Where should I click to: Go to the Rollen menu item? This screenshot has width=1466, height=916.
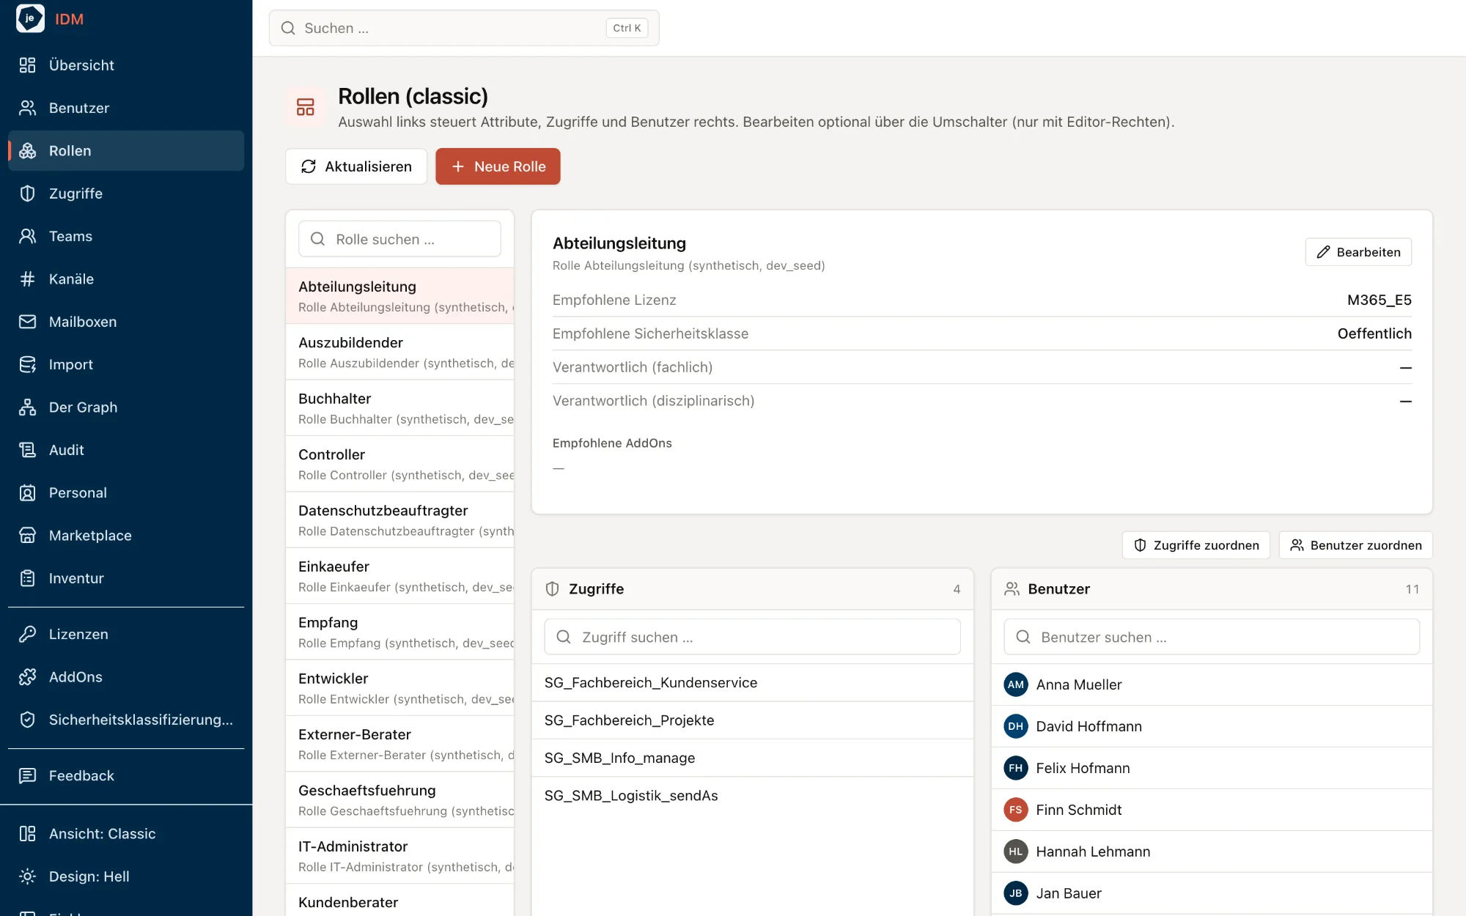click(x=126, y=151)
